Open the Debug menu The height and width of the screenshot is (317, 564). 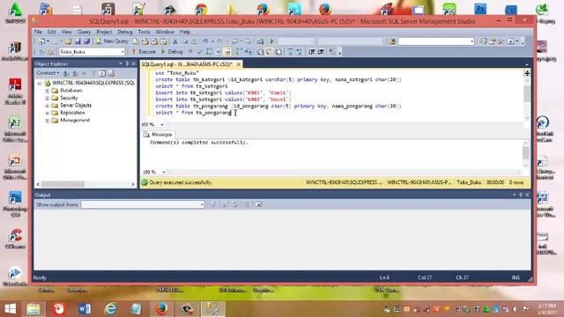coord(125,32)
